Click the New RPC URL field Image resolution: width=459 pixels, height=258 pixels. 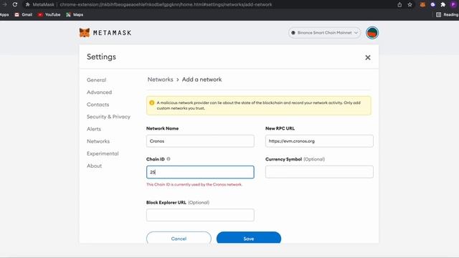319,141
